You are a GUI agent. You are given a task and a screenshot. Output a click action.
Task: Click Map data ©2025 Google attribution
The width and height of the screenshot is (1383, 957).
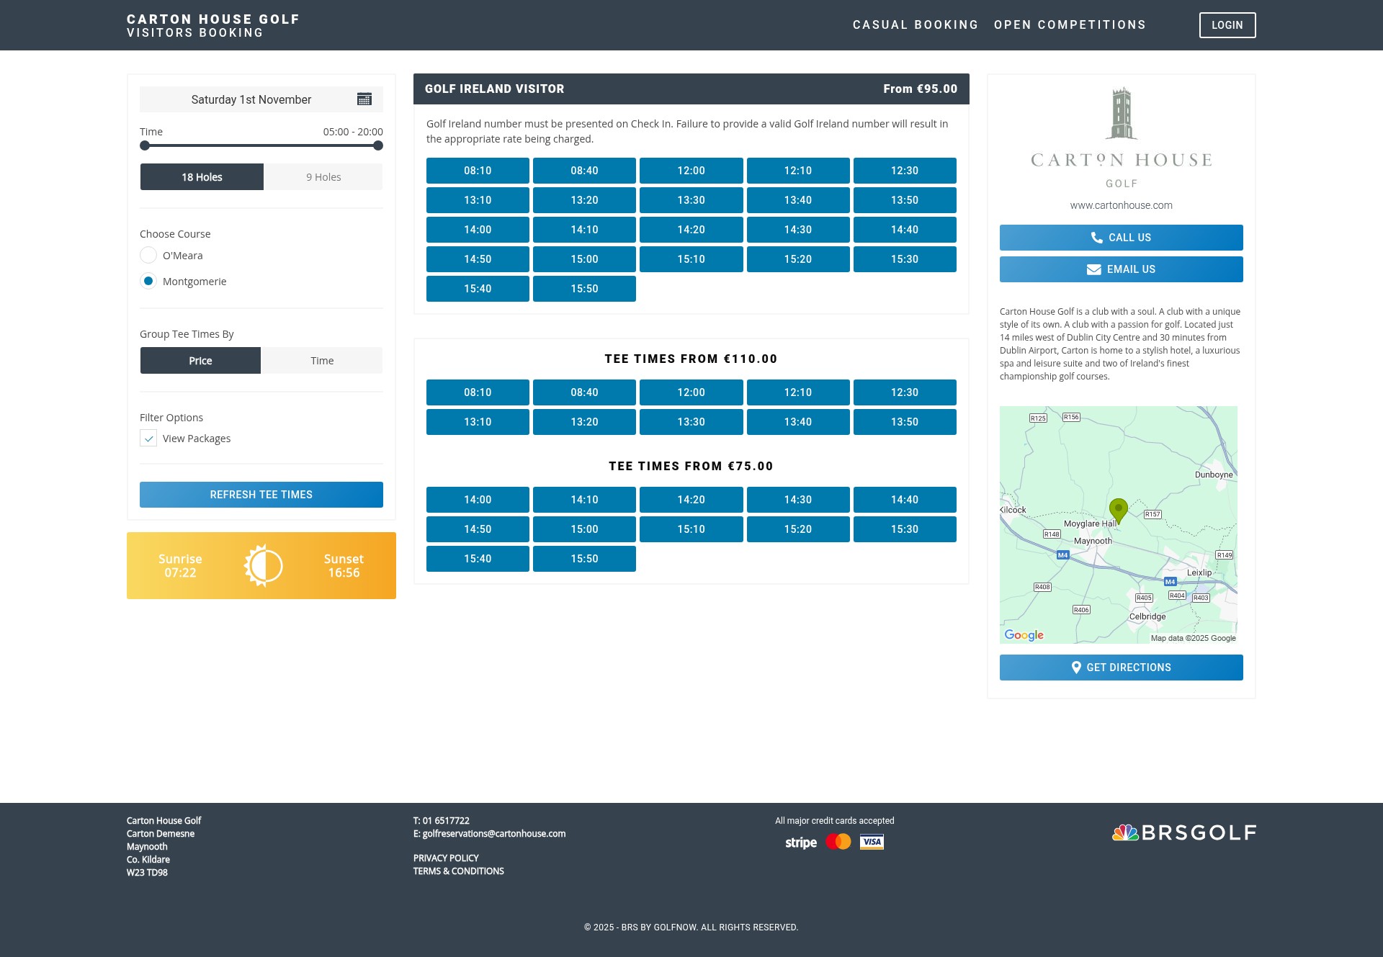1193,638
